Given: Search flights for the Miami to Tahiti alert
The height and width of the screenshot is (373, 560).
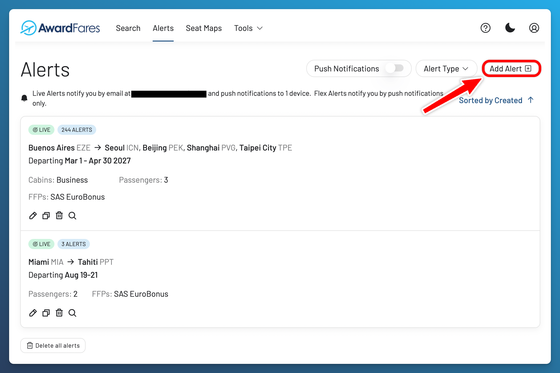Looking at the screenshot, I should [x=72, y=313].
